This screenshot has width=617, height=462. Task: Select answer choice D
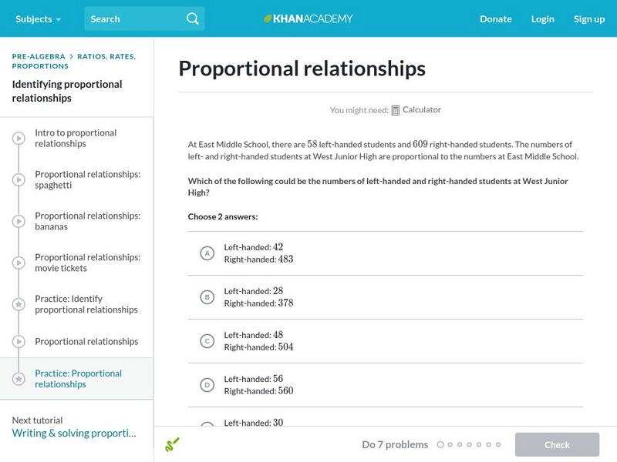(207, 385)
